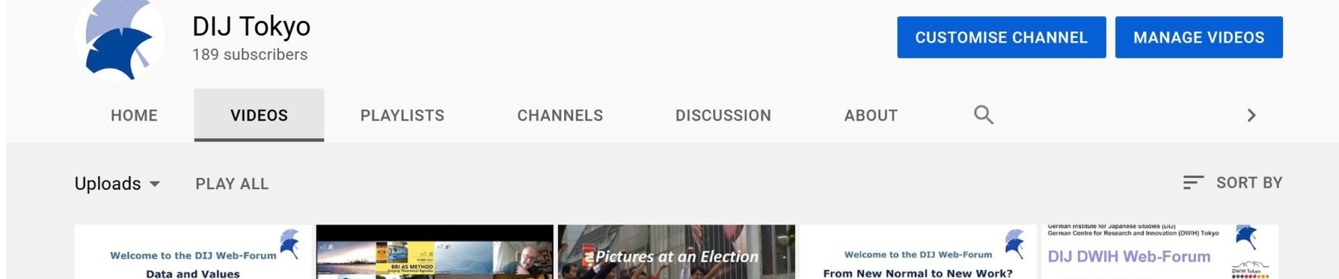Click the Play All link
This screenshot has height=279, width=1339.
click(232, 184)
